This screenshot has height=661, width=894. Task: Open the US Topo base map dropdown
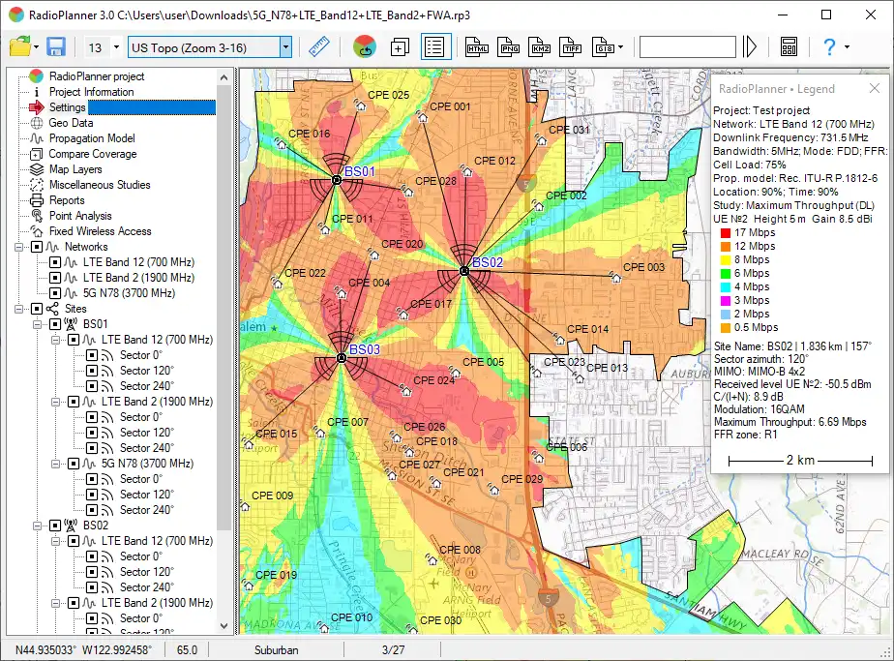tap(285, 47)
